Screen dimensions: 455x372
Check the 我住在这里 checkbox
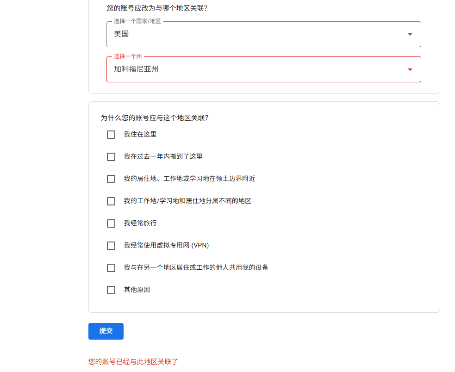click(111, 135)
